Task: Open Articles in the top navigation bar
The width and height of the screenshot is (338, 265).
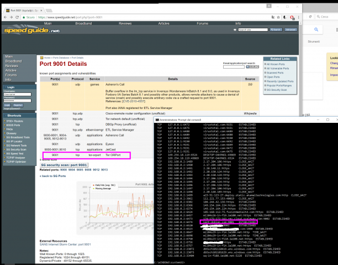Action: click(x=164, y=23)
